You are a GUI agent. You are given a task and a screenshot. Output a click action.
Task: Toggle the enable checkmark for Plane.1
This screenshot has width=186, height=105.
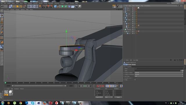pos(135,10)
